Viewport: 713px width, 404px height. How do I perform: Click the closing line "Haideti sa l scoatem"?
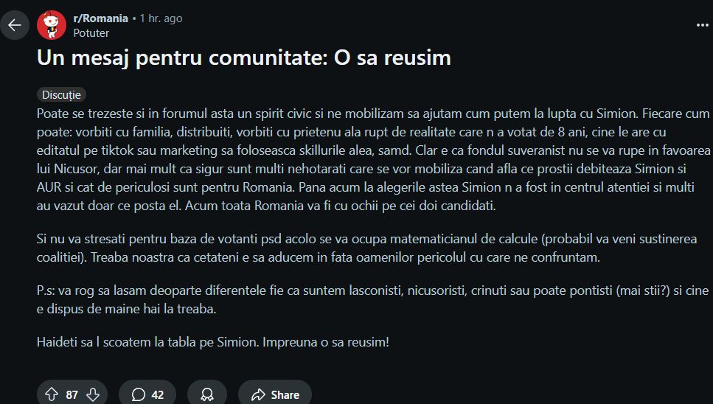pyautogui.click(x=212, y=342)
